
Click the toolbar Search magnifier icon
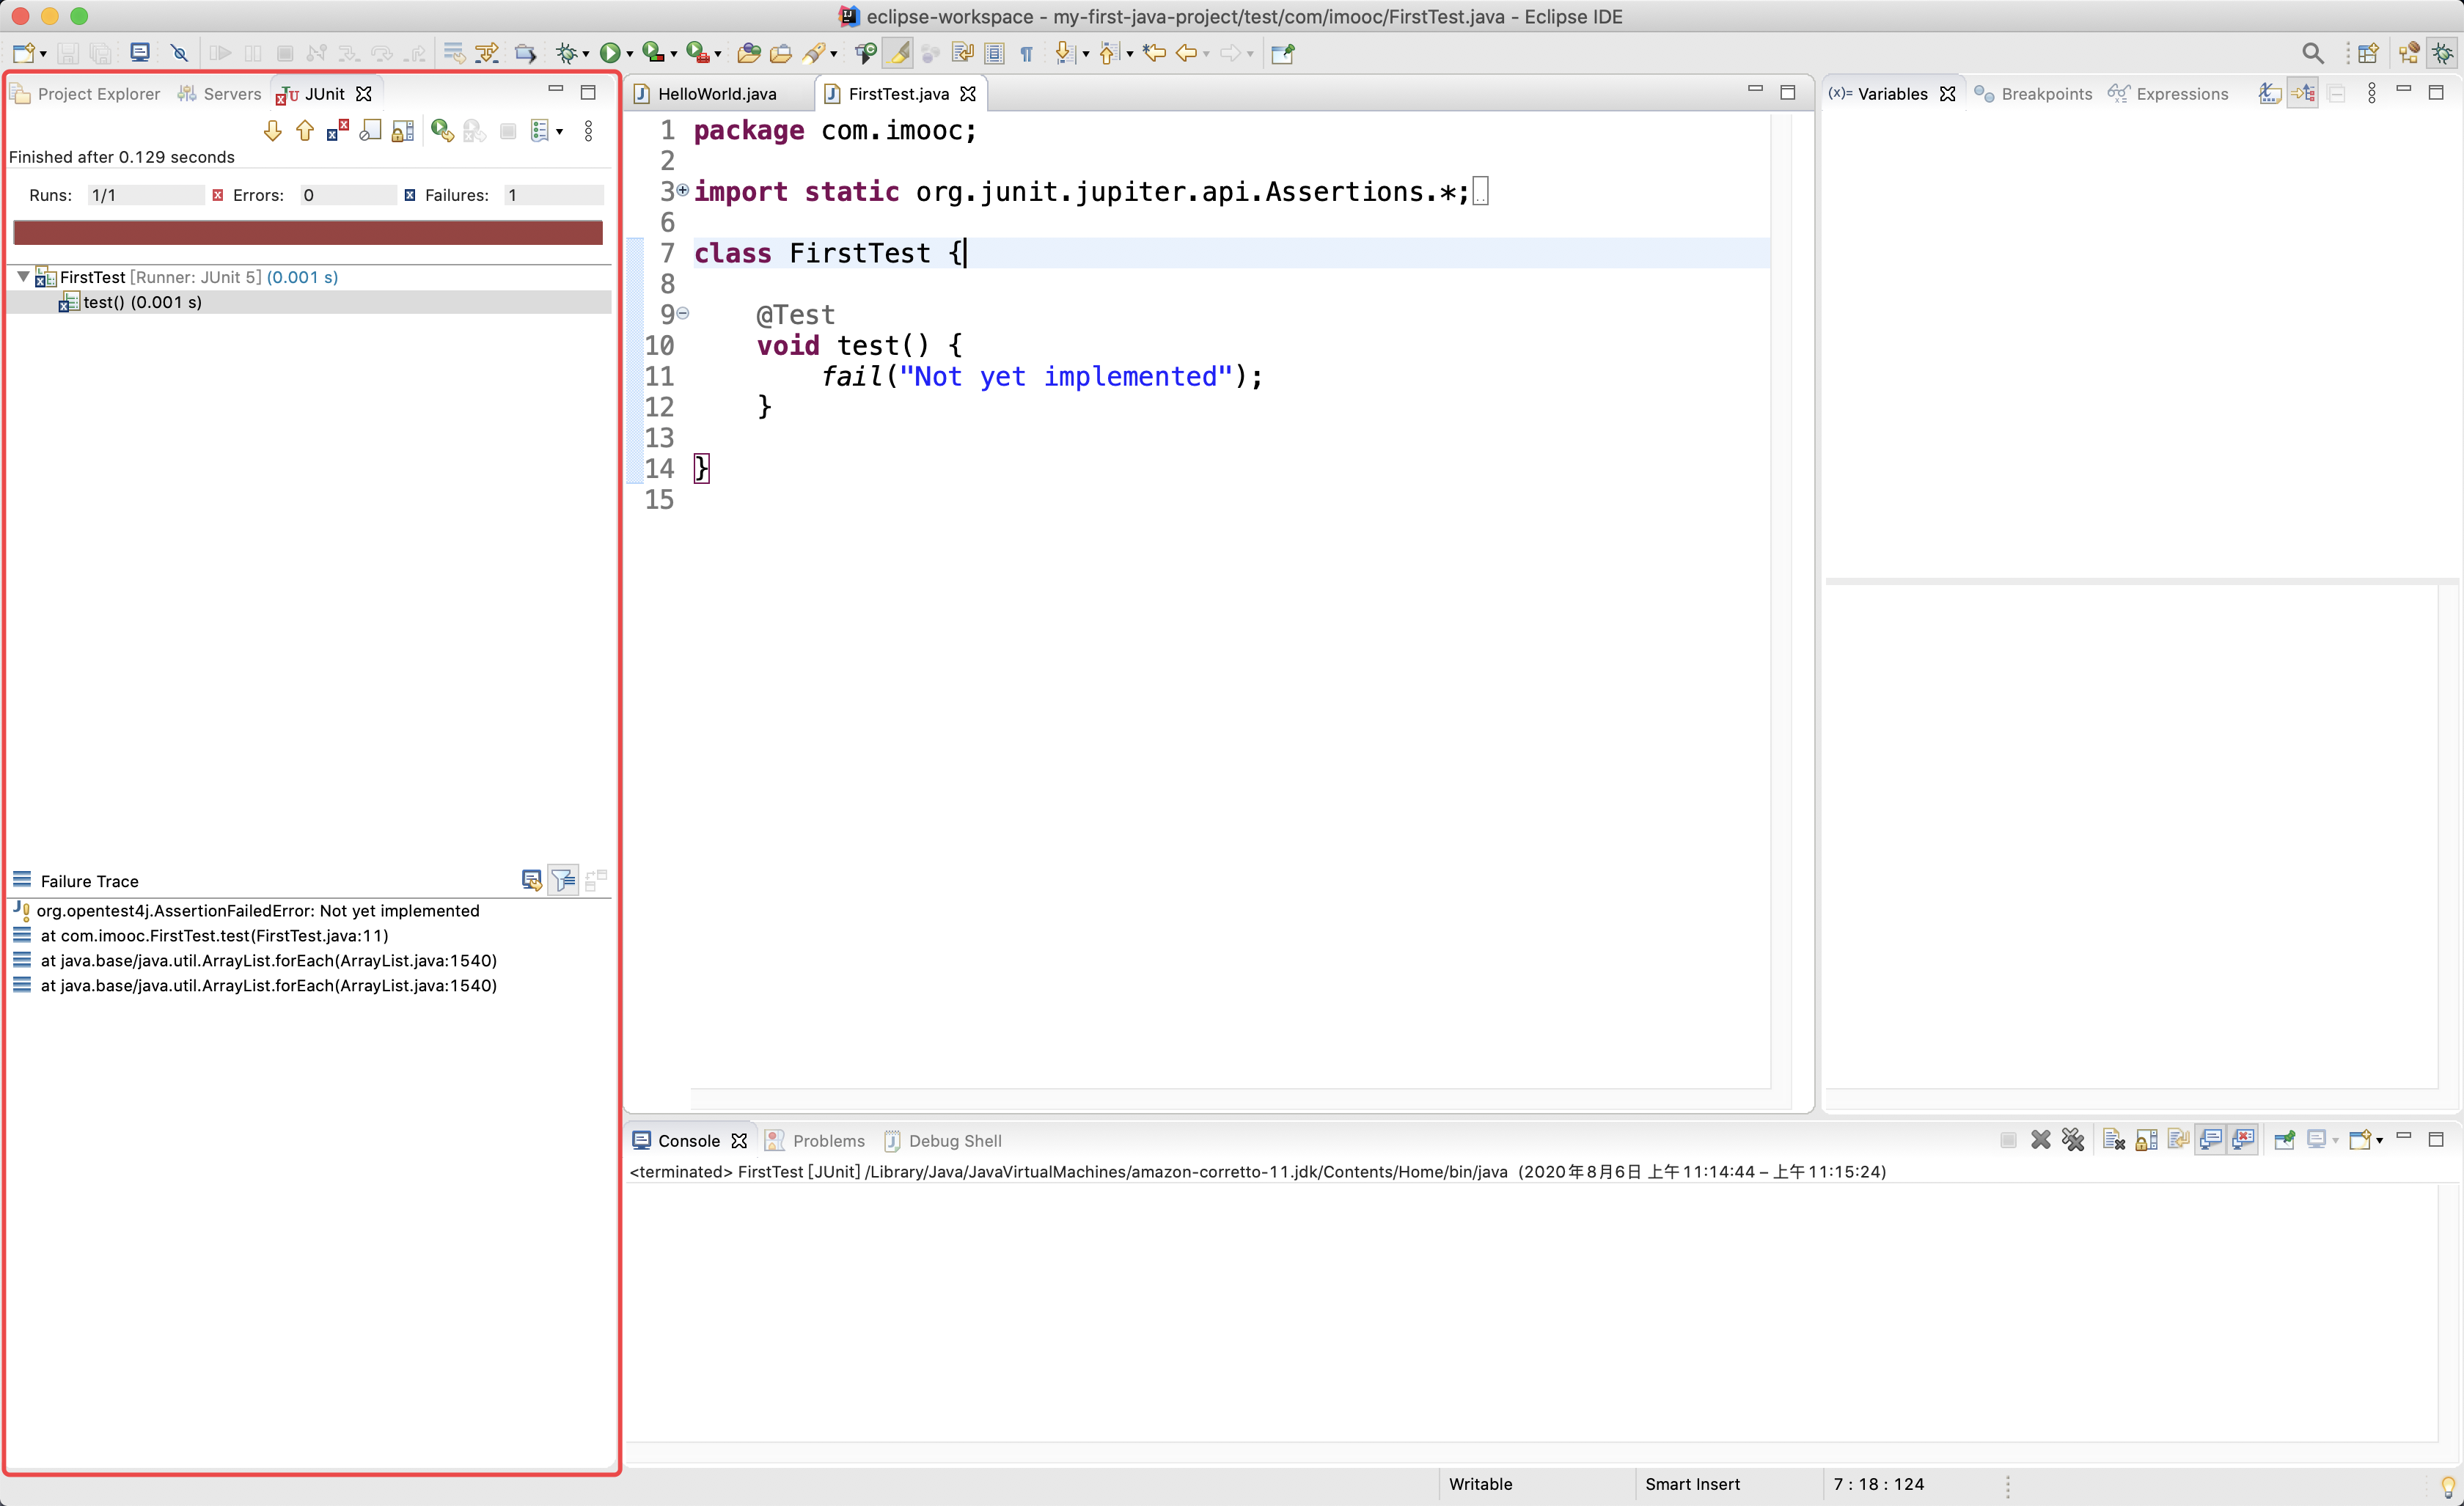pos(2313,54)
